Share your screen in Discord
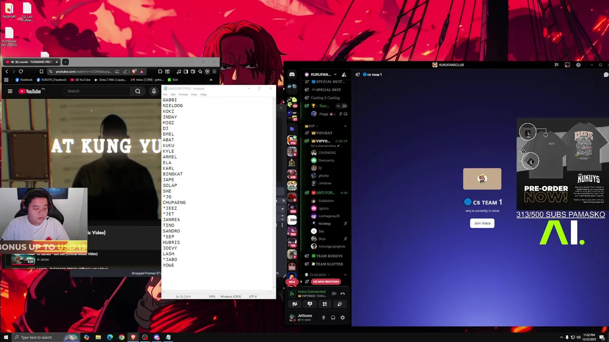Viewport: 609px width, 342px height. 310,304
